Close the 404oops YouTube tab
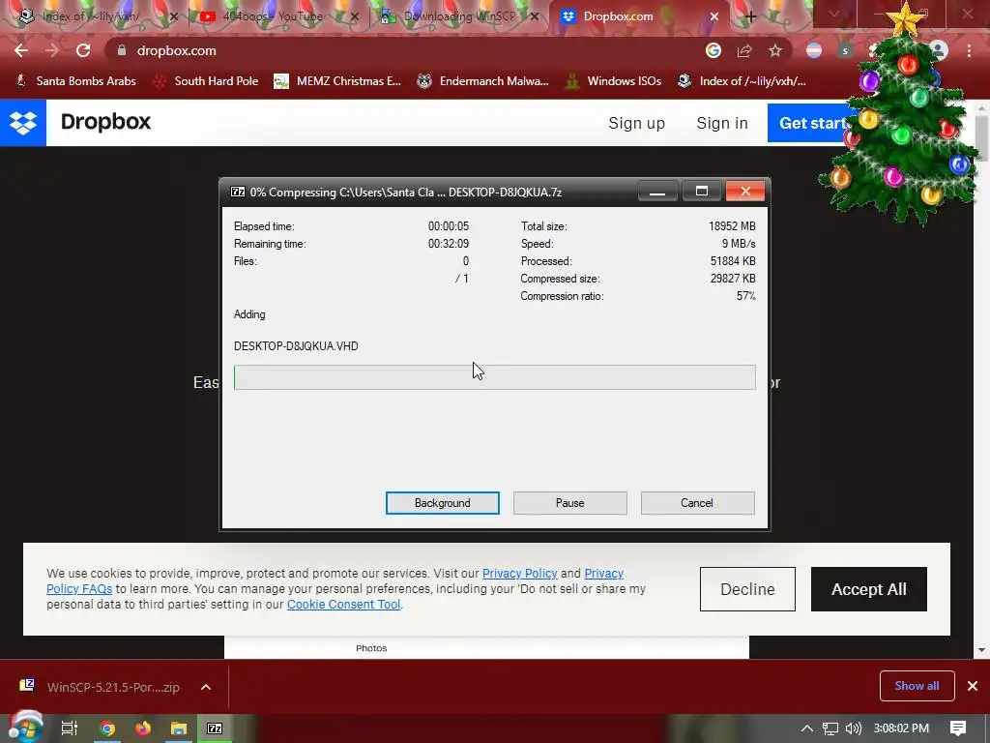The width and height of the screenshot is (990, 743). coord(355,17)
